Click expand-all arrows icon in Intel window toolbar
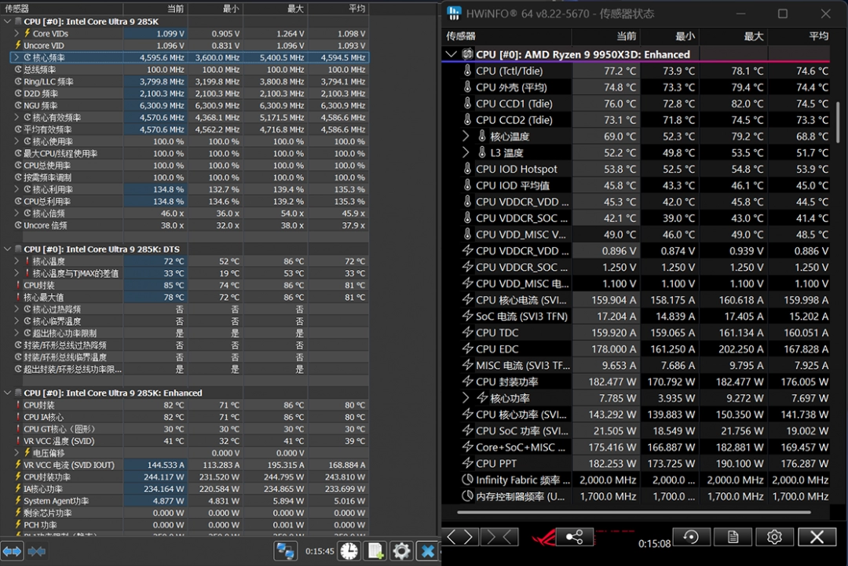The height and width of the screenshot is (566, 848). coord(12,551)
